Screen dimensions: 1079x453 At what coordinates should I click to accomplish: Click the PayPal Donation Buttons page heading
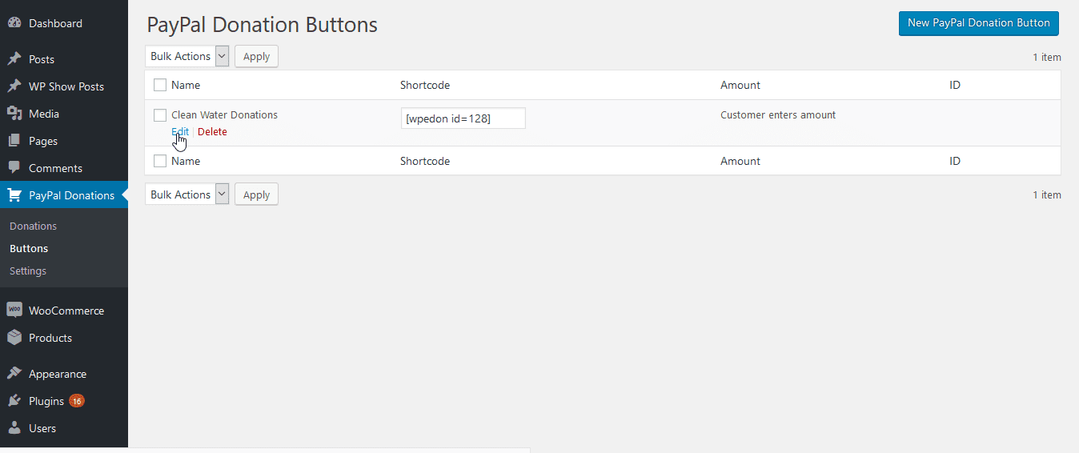point(263,25)
